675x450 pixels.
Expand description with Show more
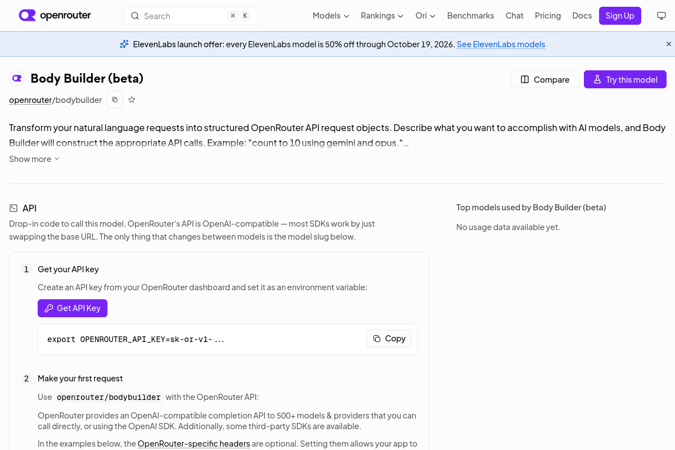tap(34, 159)
